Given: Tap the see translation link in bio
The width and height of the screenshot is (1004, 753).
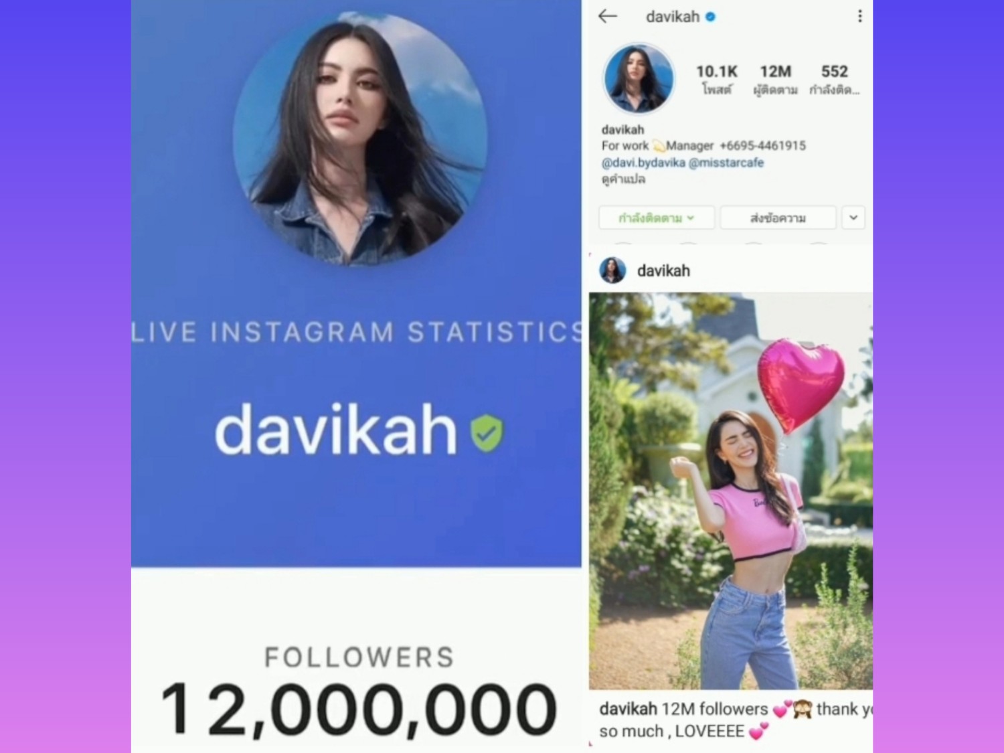Looking at the screenshot, I should 623,179.
